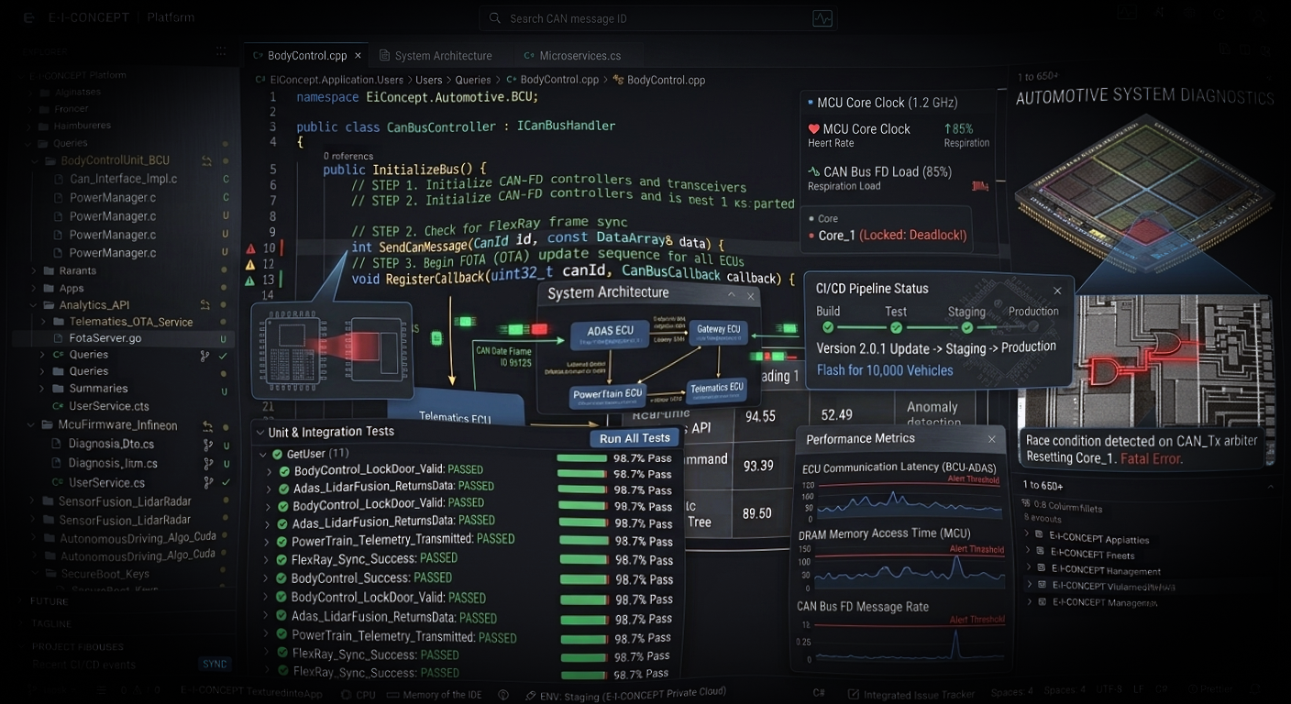Collapse the Analytics_API folder
Screen dimensions: 1291x704
tap(34, 305)
